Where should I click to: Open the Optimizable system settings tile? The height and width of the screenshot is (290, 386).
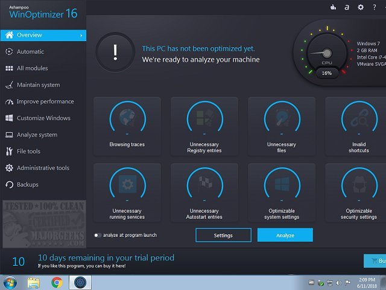click(x=282, y=193)
